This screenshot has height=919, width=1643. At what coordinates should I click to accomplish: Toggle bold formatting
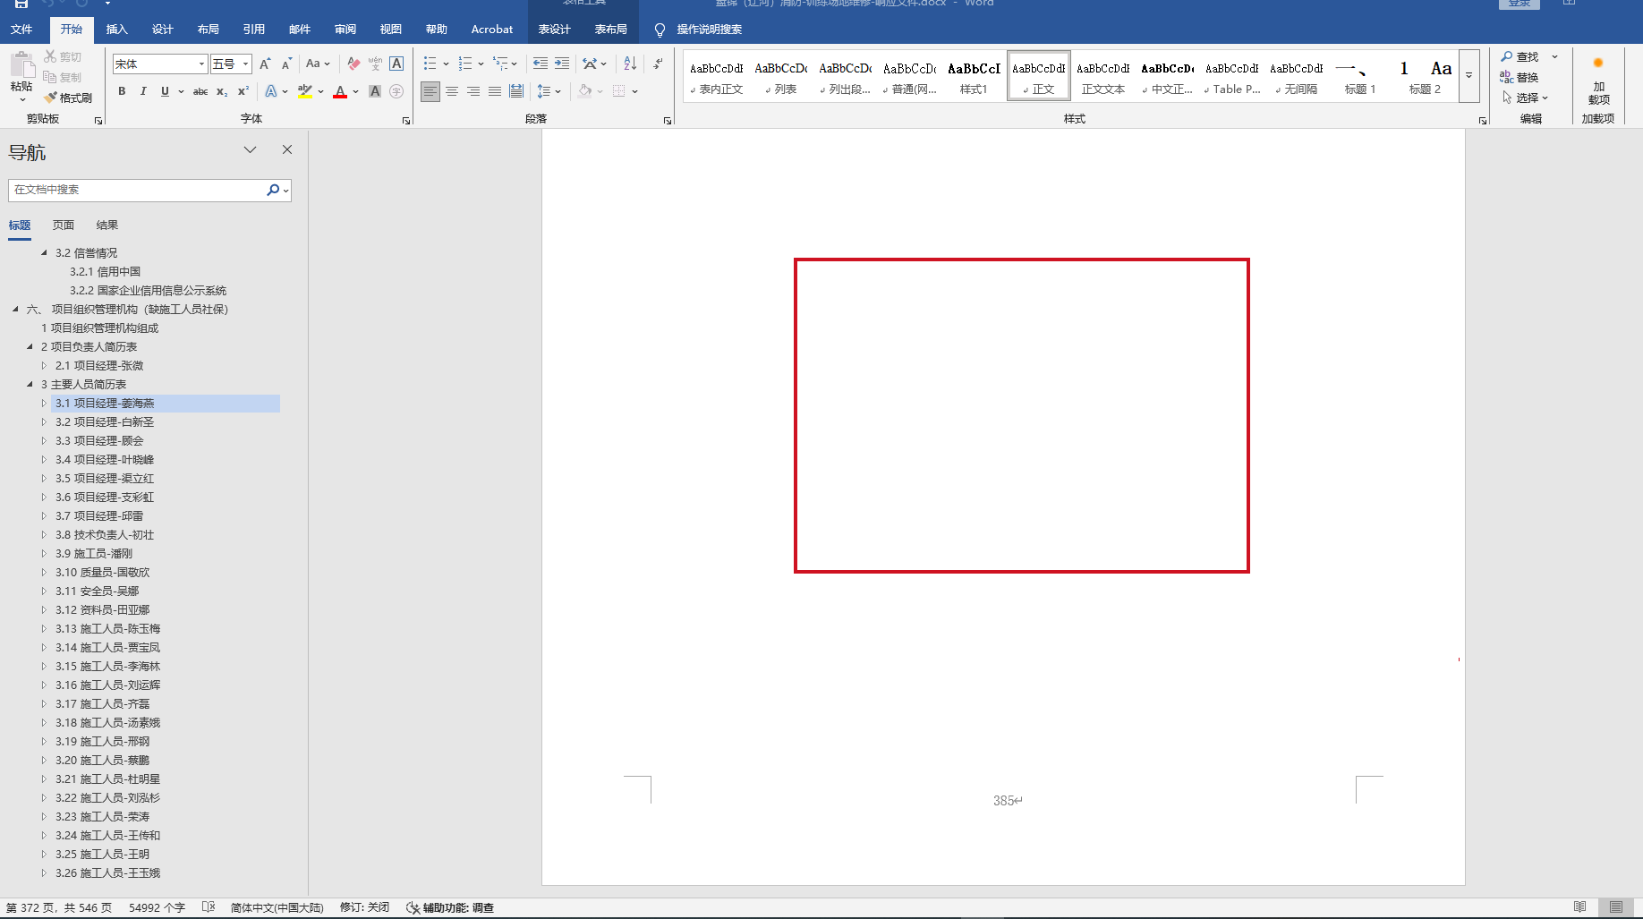click(122, 91)
